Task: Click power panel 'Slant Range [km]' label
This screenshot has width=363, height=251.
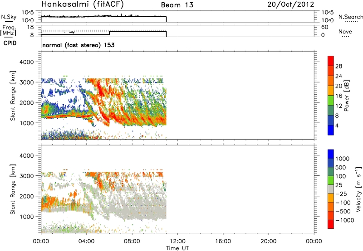Action: tap(13, 96)
